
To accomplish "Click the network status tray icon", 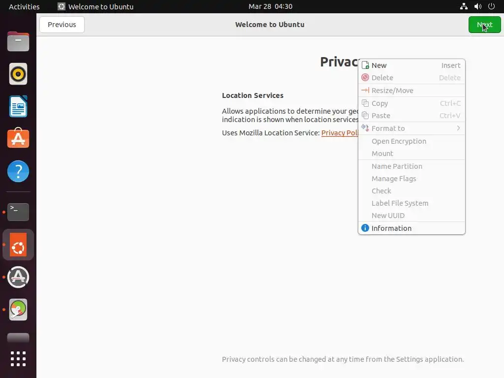I will (x=464, y=6).
